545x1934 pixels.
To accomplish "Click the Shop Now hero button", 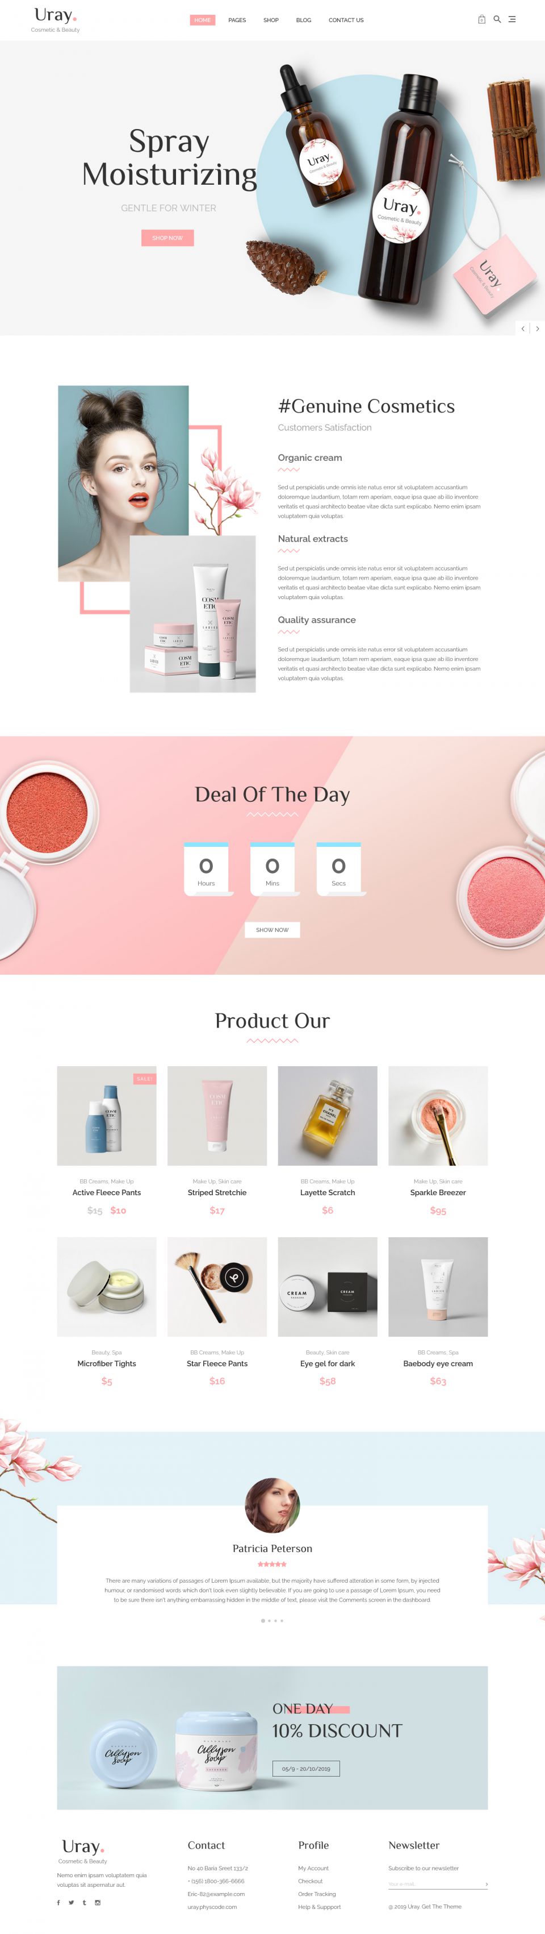I will click(x=167, y=238).
